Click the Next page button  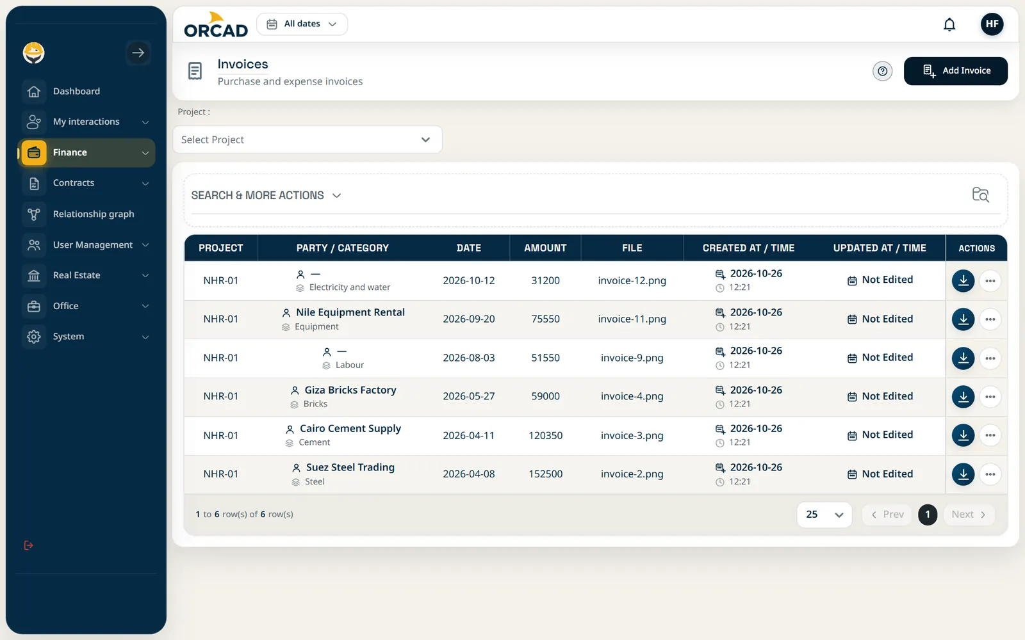(969, 515)
